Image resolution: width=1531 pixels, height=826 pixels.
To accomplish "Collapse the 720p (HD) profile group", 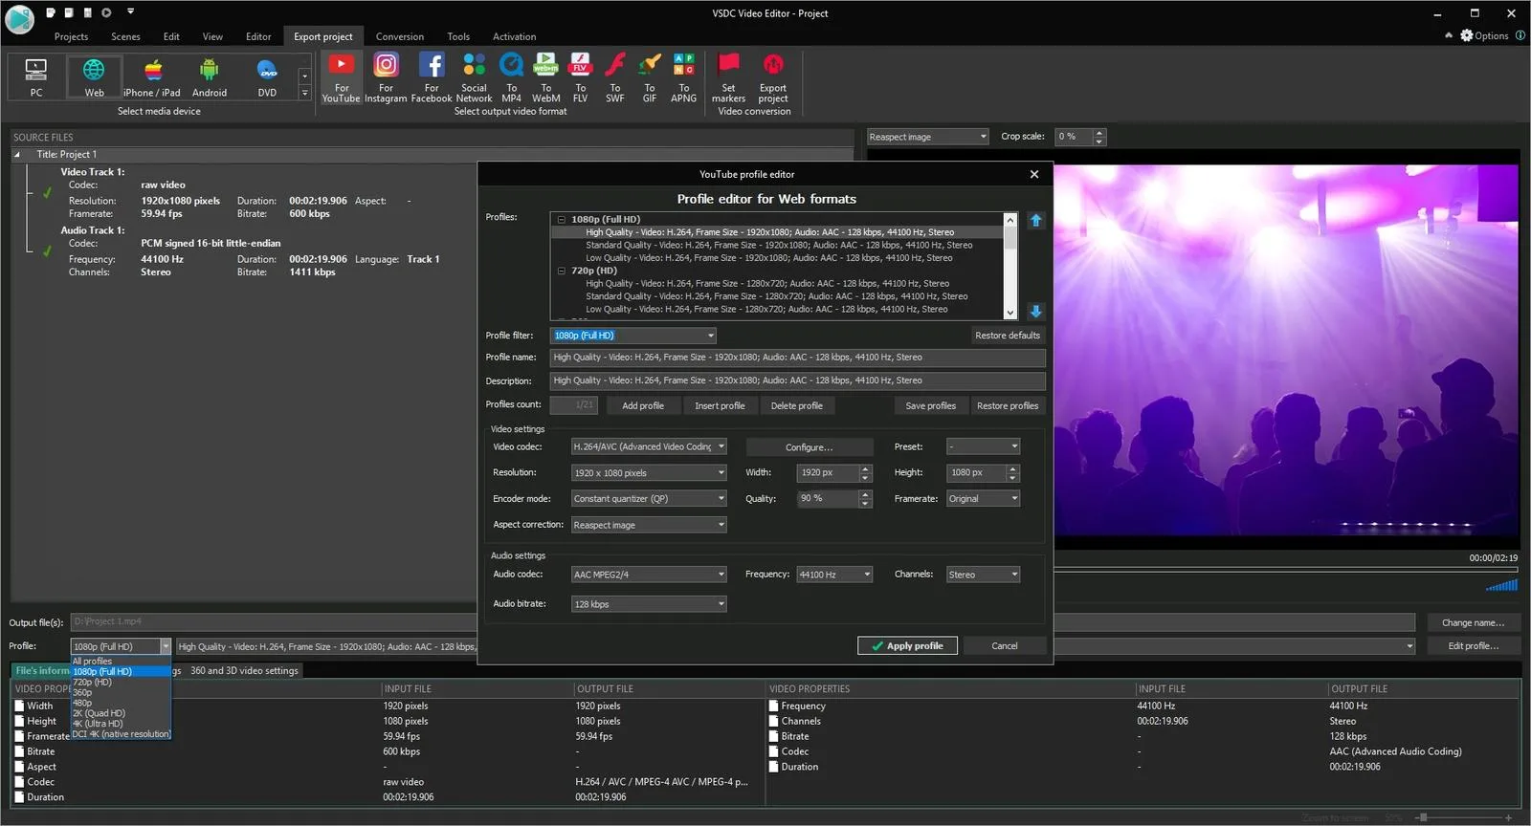I will point(562,271).
